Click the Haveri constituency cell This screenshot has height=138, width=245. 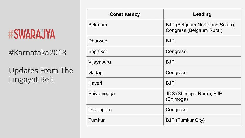[125, 83]
